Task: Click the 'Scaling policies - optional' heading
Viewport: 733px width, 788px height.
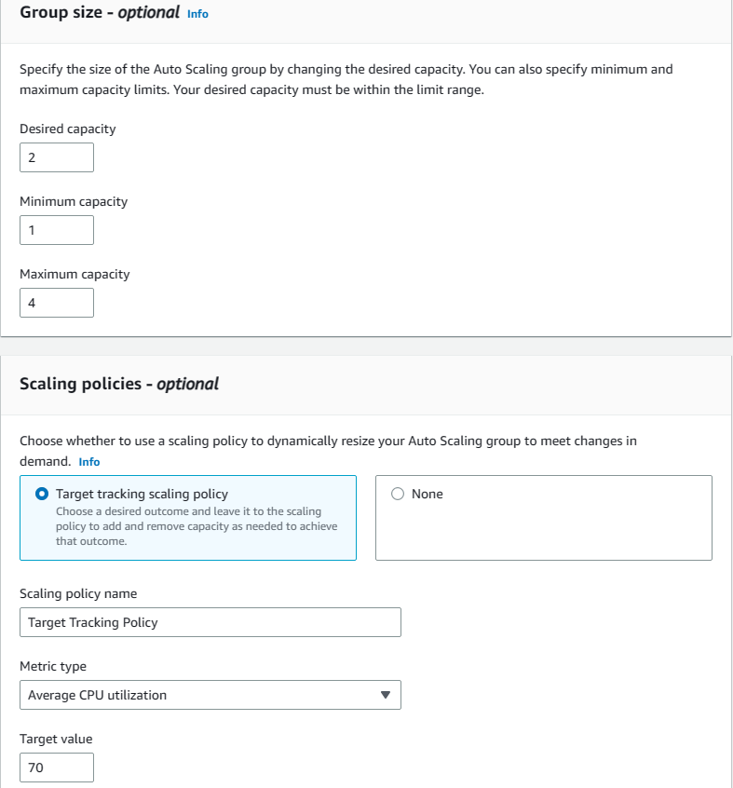Action: click(119, 384)
